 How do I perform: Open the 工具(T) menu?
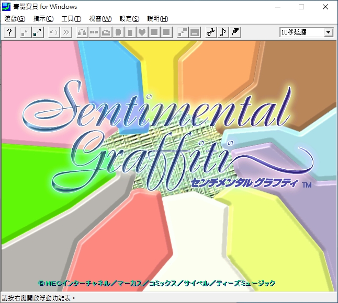click(x=71, y=19)
